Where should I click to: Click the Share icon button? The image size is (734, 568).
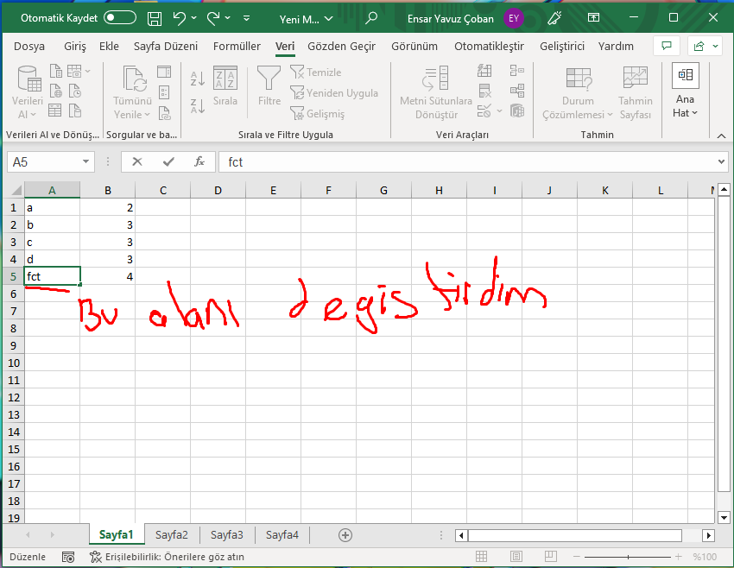699,46
